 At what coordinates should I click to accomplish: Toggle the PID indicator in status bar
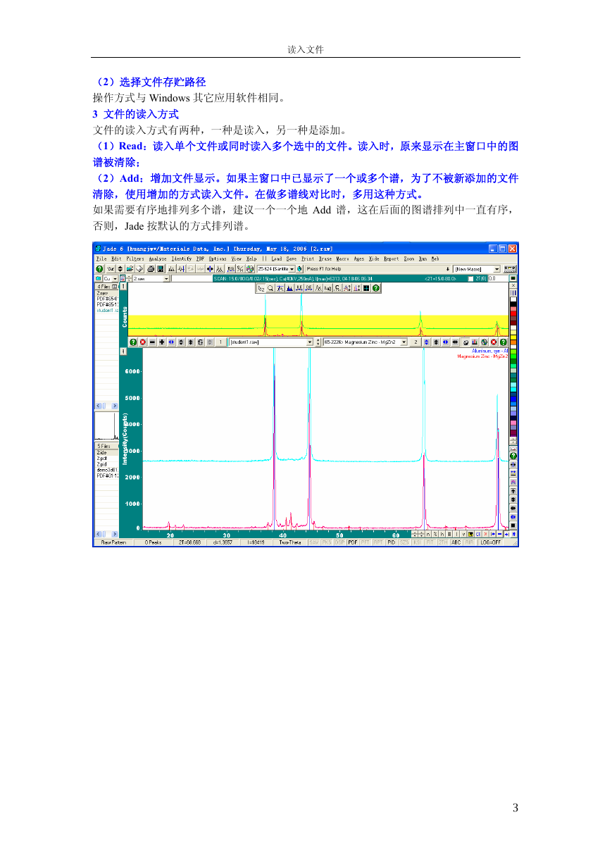tap(391, 542)
